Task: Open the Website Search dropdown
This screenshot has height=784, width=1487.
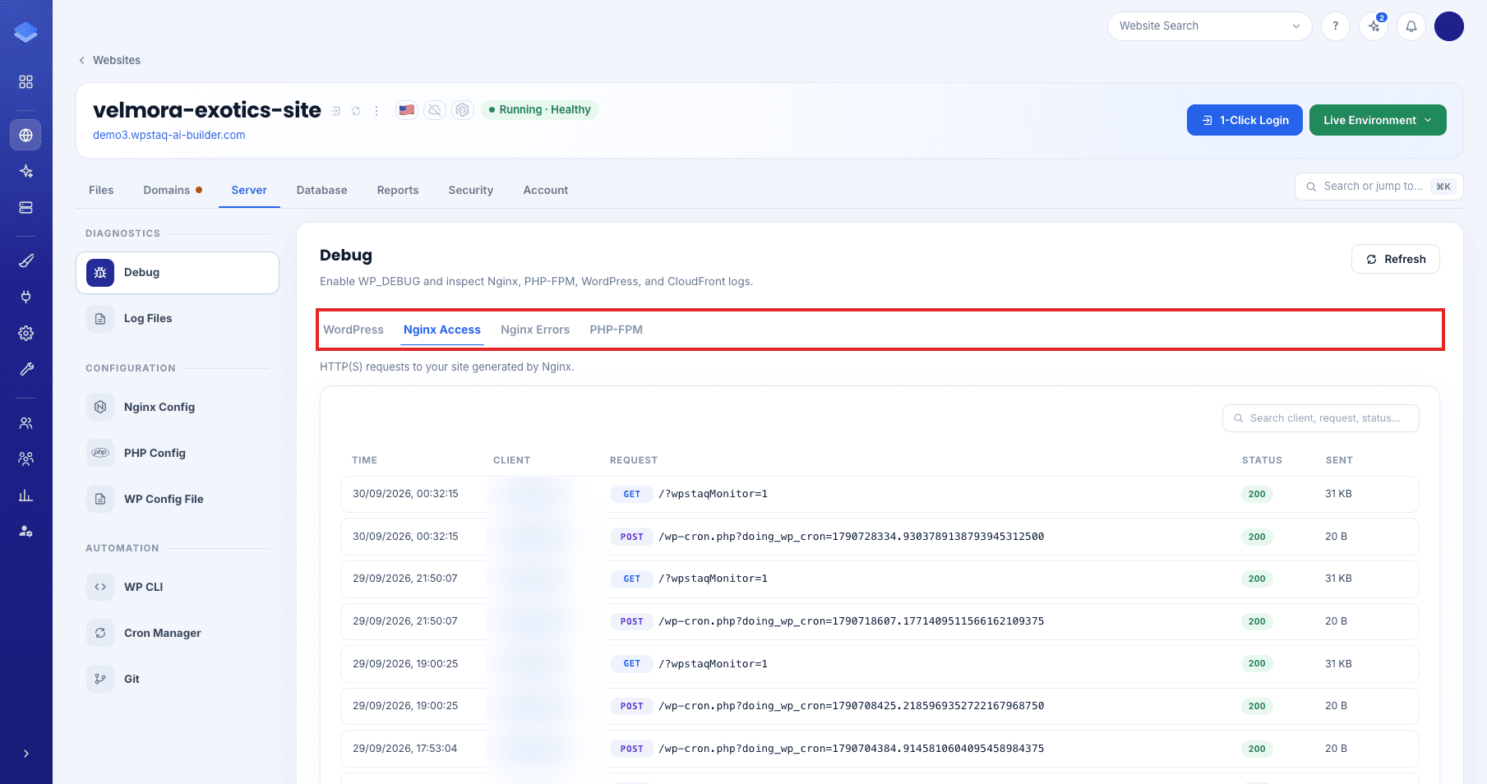Action: coord(1209,26)
